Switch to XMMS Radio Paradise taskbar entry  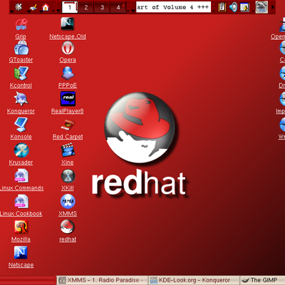[x=103, y=280]
